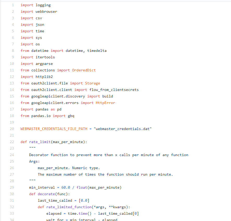This screenshot has height=221, width=231.
Task: Click line number 13 in the gutter
Action: pyautogui.click(x=12, y=83)
